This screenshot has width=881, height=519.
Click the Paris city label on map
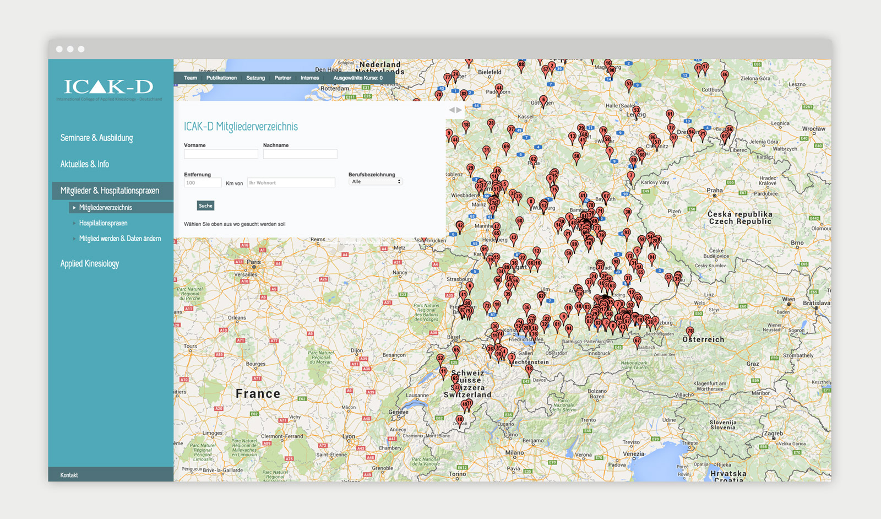pyautogui.click(x=254, y=262)
